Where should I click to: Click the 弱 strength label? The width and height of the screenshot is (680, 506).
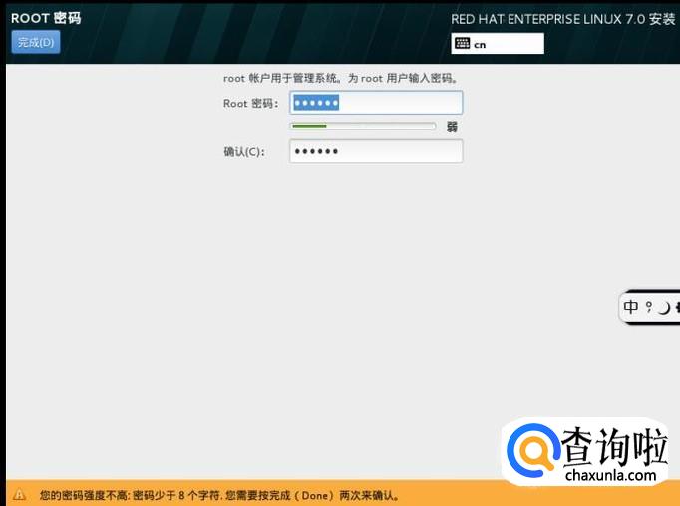[x=452, y=127]
